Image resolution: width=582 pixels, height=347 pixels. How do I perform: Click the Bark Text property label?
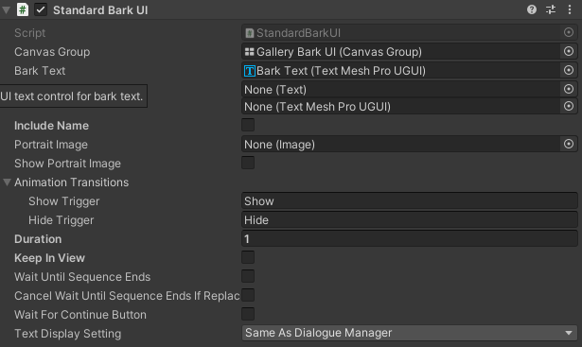[40, 70]
